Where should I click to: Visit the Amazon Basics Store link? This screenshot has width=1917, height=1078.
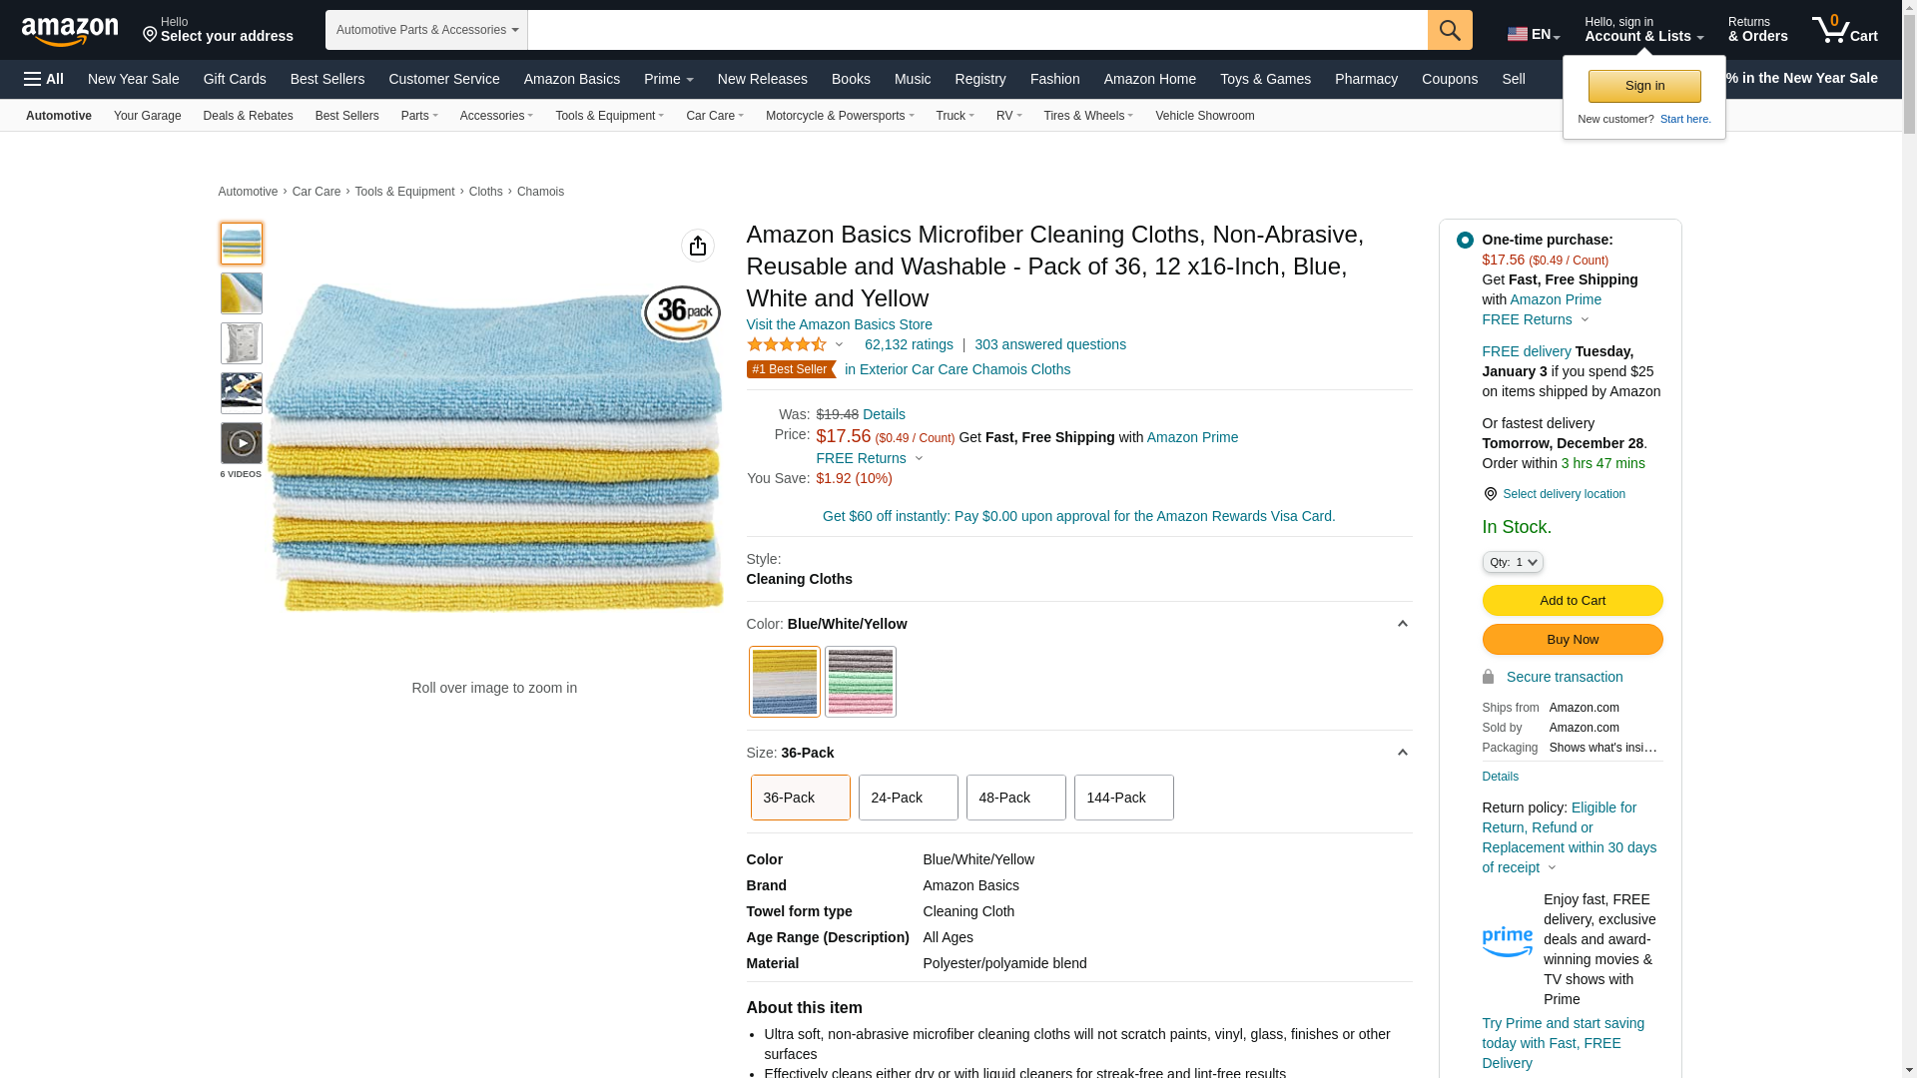coord(839,324)
